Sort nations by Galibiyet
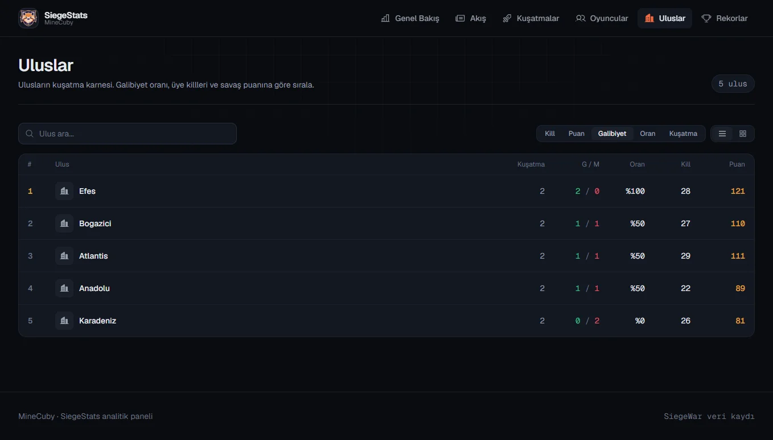This screenshot has width=773, height=440. pyautogui.click(x=612, y=134)
